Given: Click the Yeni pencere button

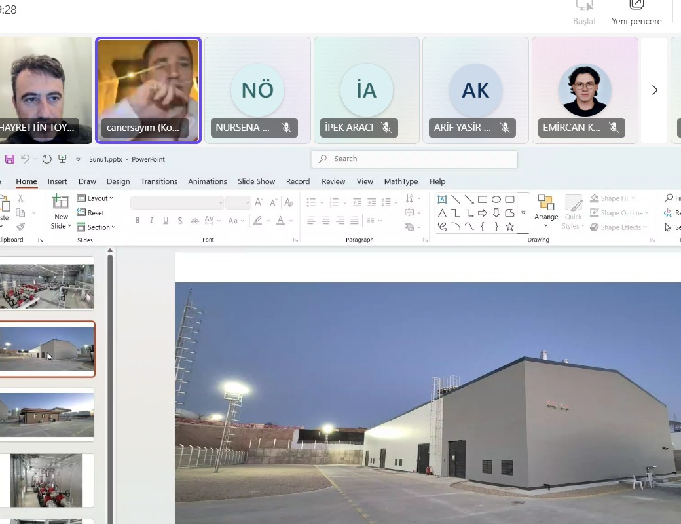Looking at the screenshot, I should coord(636,13).
